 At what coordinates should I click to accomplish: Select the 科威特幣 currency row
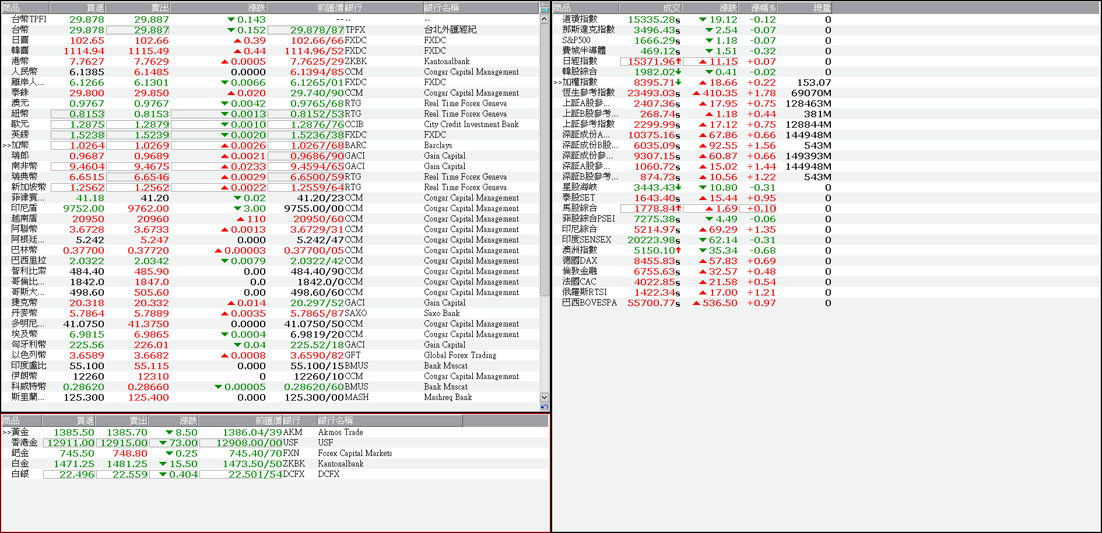(x=270, y=387)
